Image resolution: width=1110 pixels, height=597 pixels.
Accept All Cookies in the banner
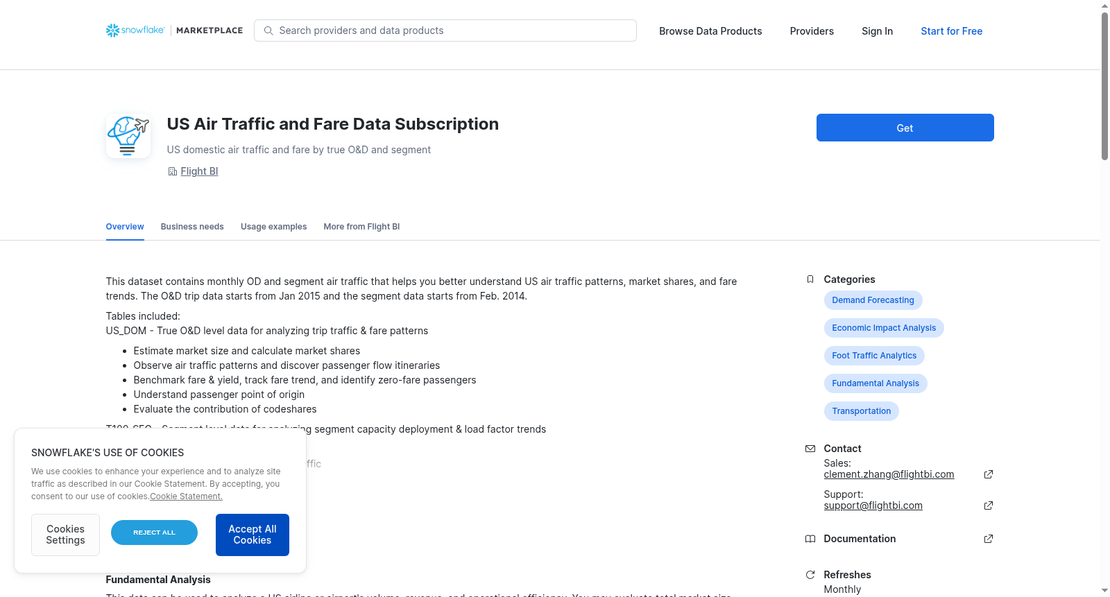click(253, 535)
